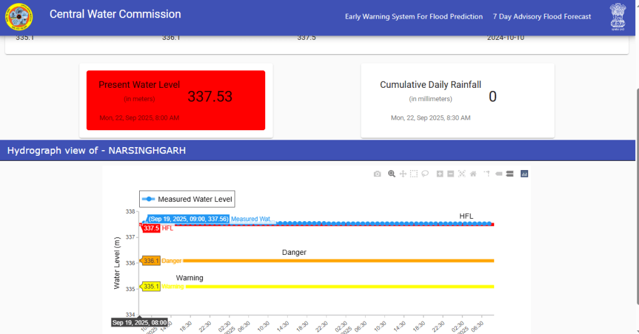Open 7 Day Advisory Flood Forecast
Image resolution: width=639 pixels, height=334 pixels.
(x=542, y=17)
